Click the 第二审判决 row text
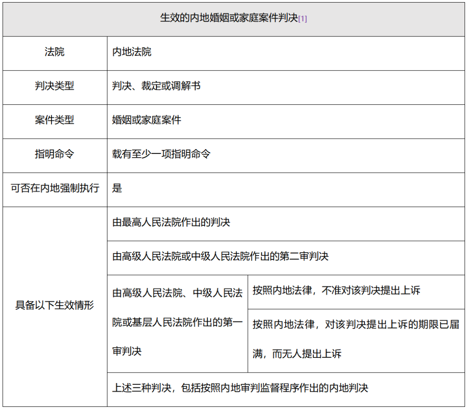The image size is (468, 409). pos(220,256)
